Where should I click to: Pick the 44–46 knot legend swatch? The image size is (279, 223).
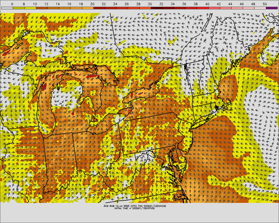pyautogui.click(x=237, y=8)
